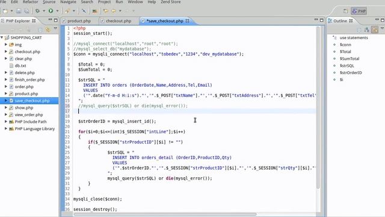Close the save_checkout.php editor tab
The width and height of the screenshot is (385, 217).
click(x=187, y=21)
